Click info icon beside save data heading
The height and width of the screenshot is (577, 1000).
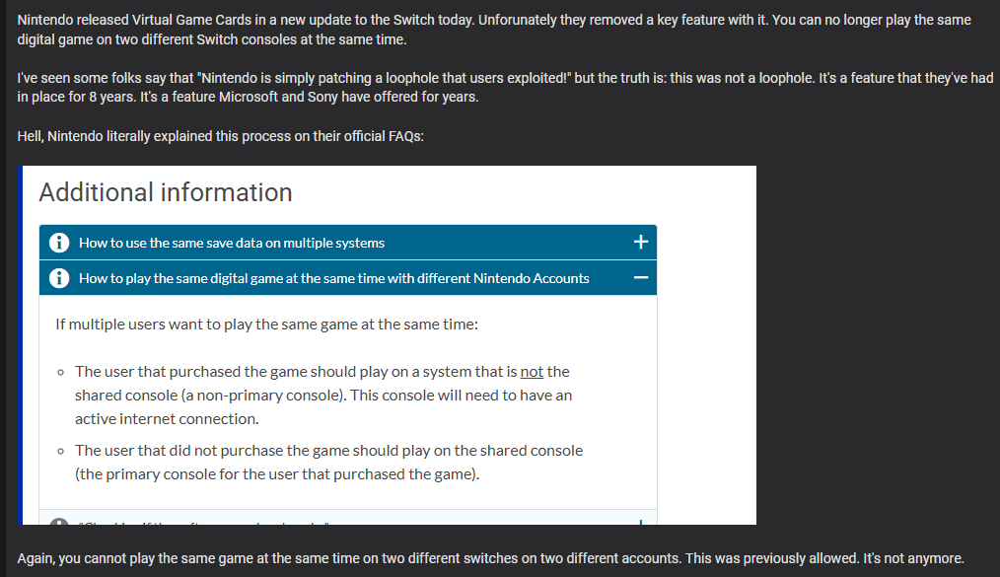pyautogui.click(x=59, y=243)
